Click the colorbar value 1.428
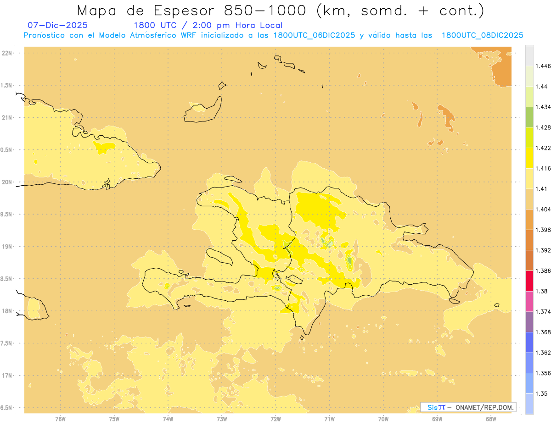 pos(543,127)
